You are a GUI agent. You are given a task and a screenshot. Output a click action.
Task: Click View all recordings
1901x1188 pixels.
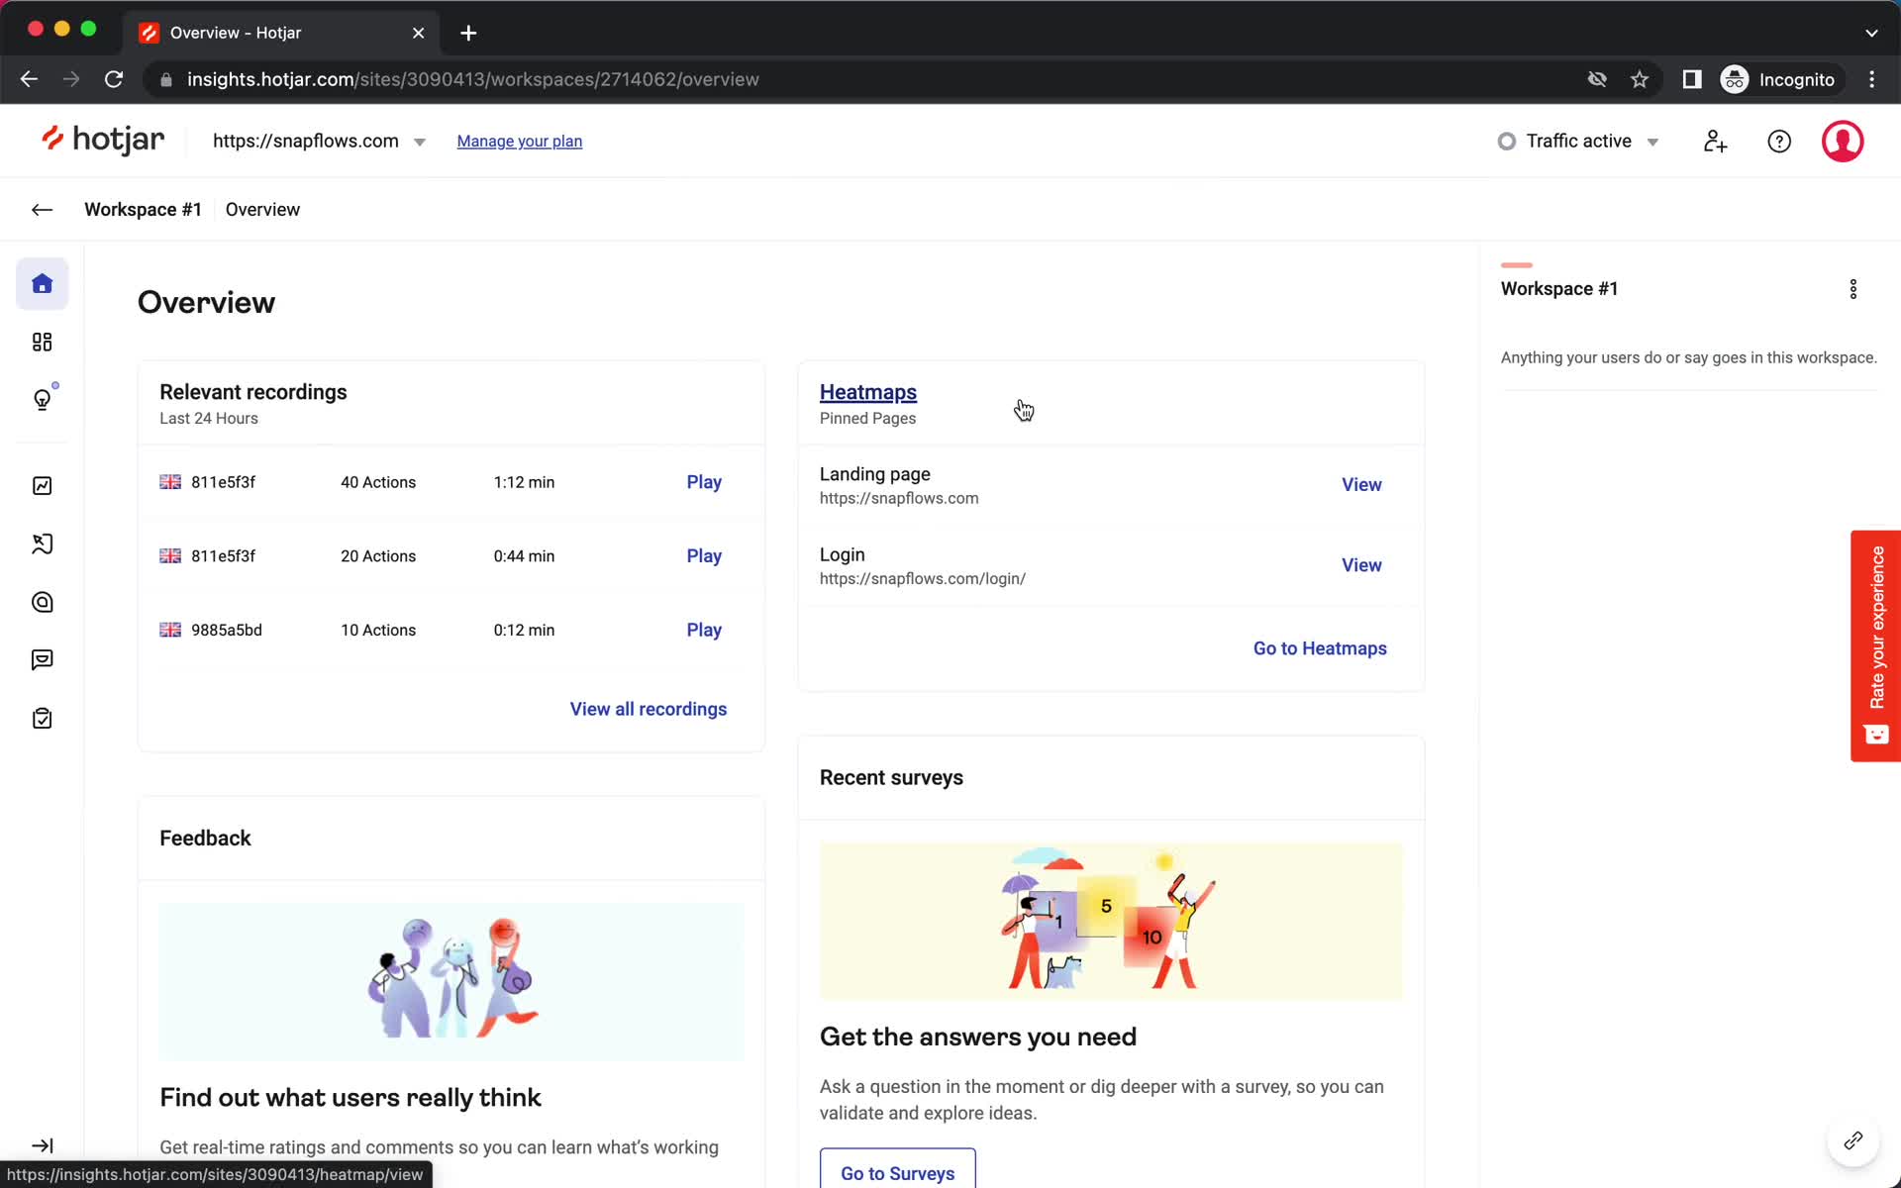click(649, 709)
